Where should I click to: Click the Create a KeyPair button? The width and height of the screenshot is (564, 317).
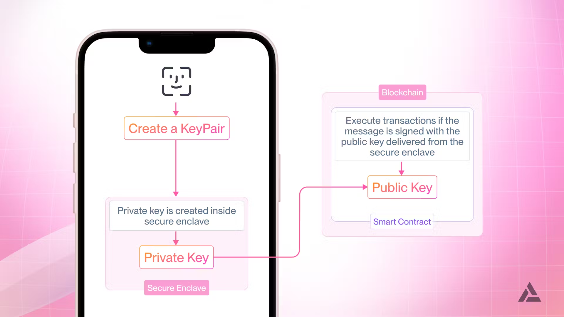pyautogui.click(x=176, y=128)
